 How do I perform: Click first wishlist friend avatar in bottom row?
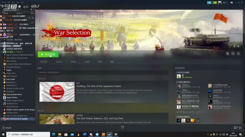pyautogui.click(x=179, y=120)
